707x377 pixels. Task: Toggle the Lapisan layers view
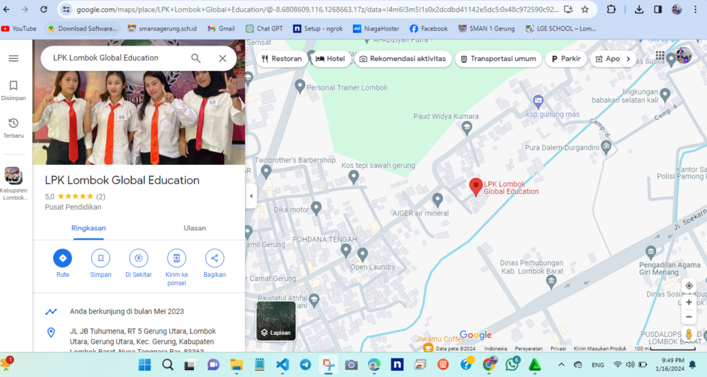click(x=276, y=320)
